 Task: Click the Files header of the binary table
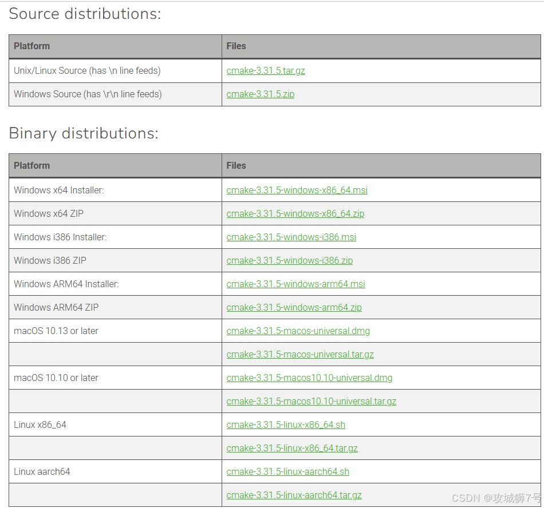tap(381, 166)
